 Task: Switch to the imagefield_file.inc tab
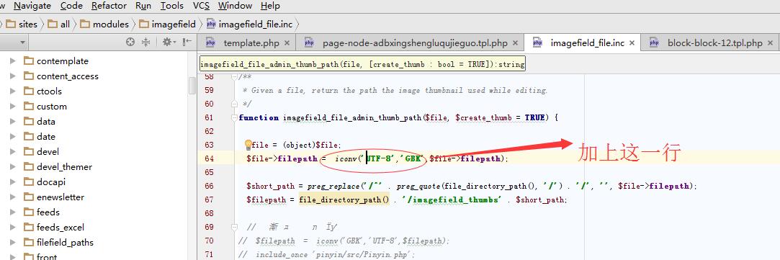point(587,43)
